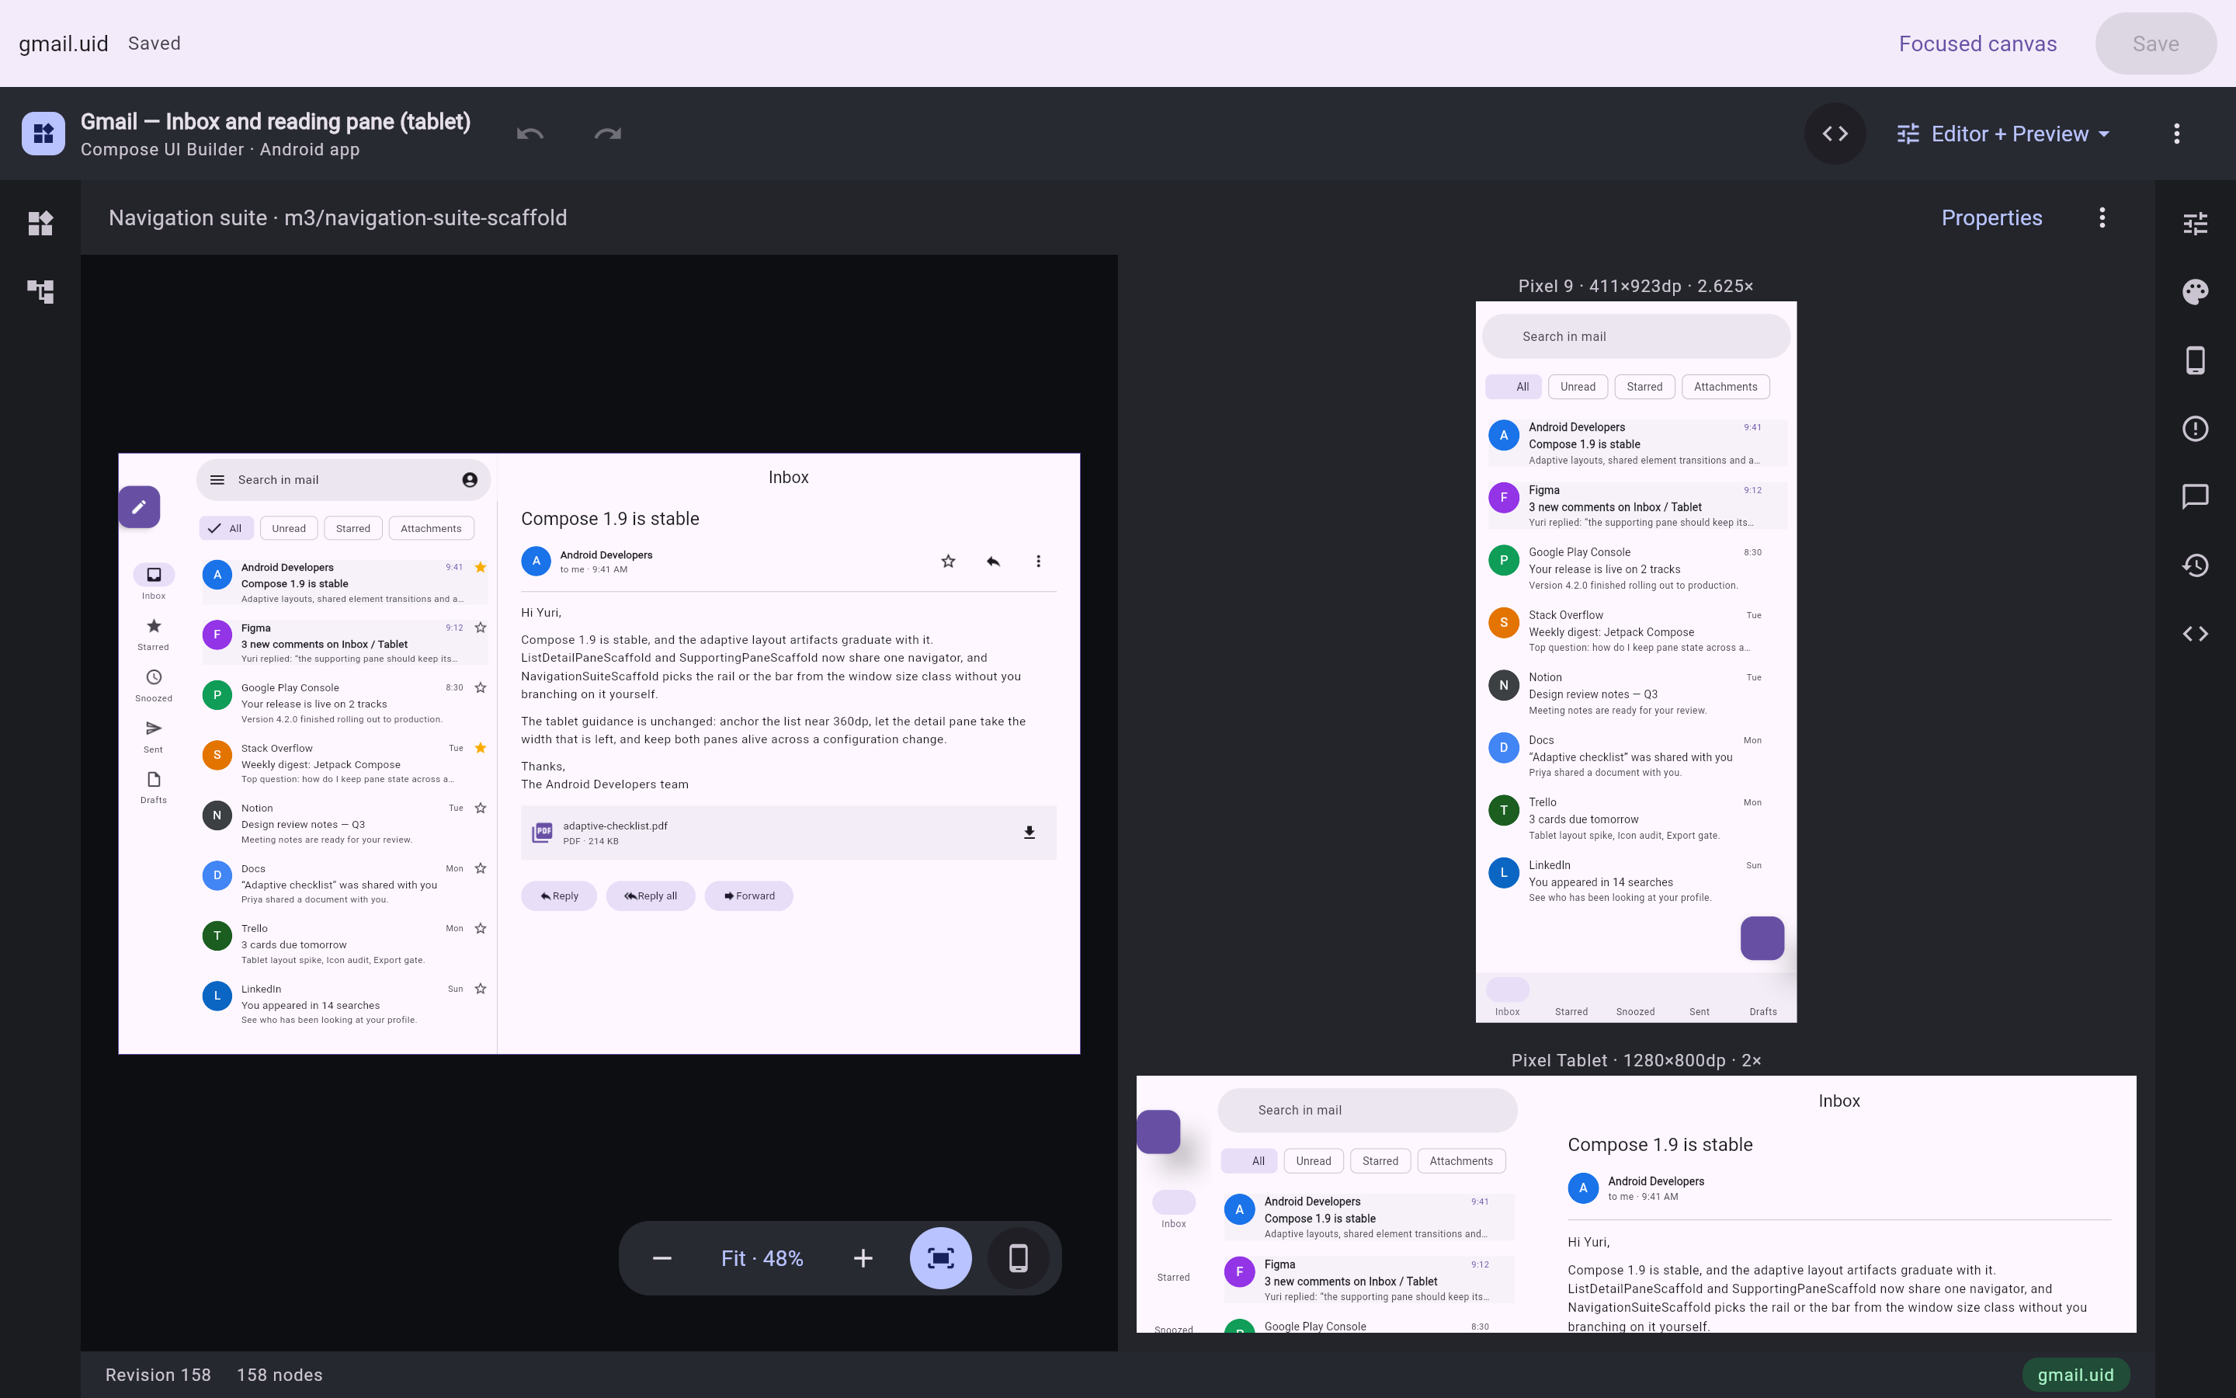Click the purple compose pencil FAB on canvas
Screen dimensions: 2236x1398
tap(140, 506)
